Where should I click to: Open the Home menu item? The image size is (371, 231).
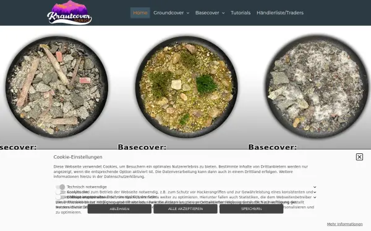pos(140,13)
